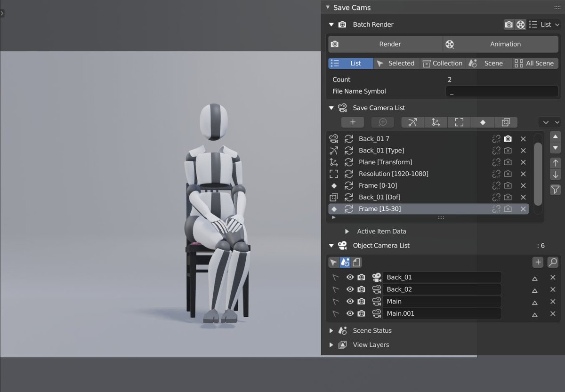Screen dimensions: 565x392
Task: Select the Scene render mode tab
Action: [489, 64]
